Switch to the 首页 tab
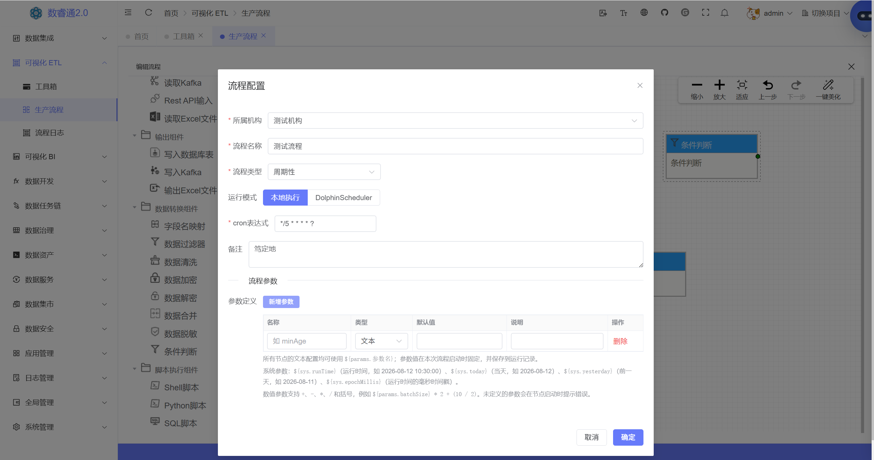 [137, 36]
